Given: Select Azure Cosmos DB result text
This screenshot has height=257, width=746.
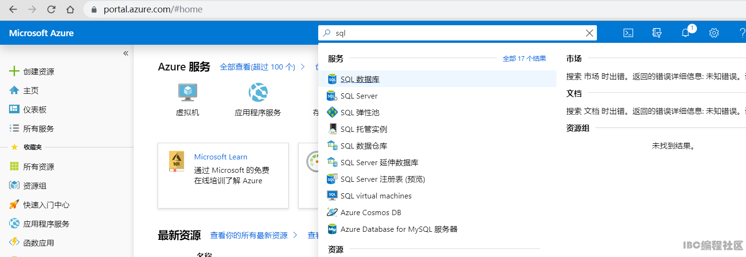Looking at the screenshot, I should 371,213.
